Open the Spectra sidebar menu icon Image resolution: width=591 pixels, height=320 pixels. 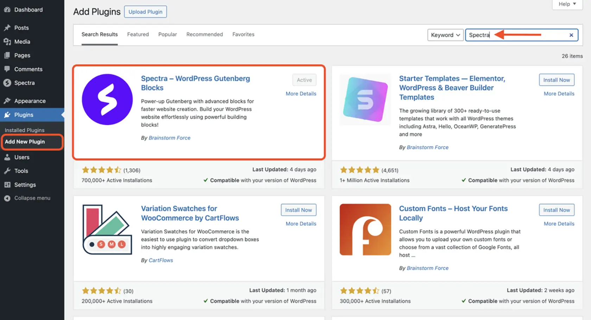point(7,83)
